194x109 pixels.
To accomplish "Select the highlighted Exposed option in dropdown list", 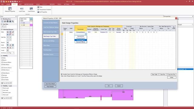I will tap(81, 40).
